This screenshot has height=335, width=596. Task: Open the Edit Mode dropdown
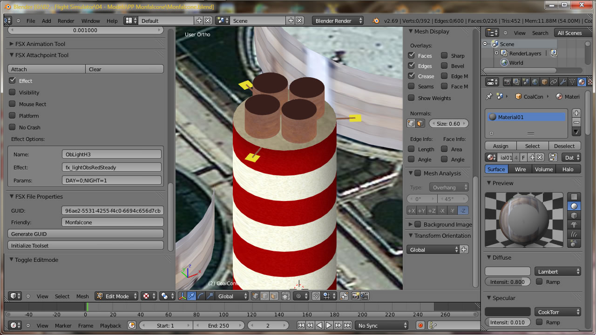pyautogui.click(x=117, y=296)
